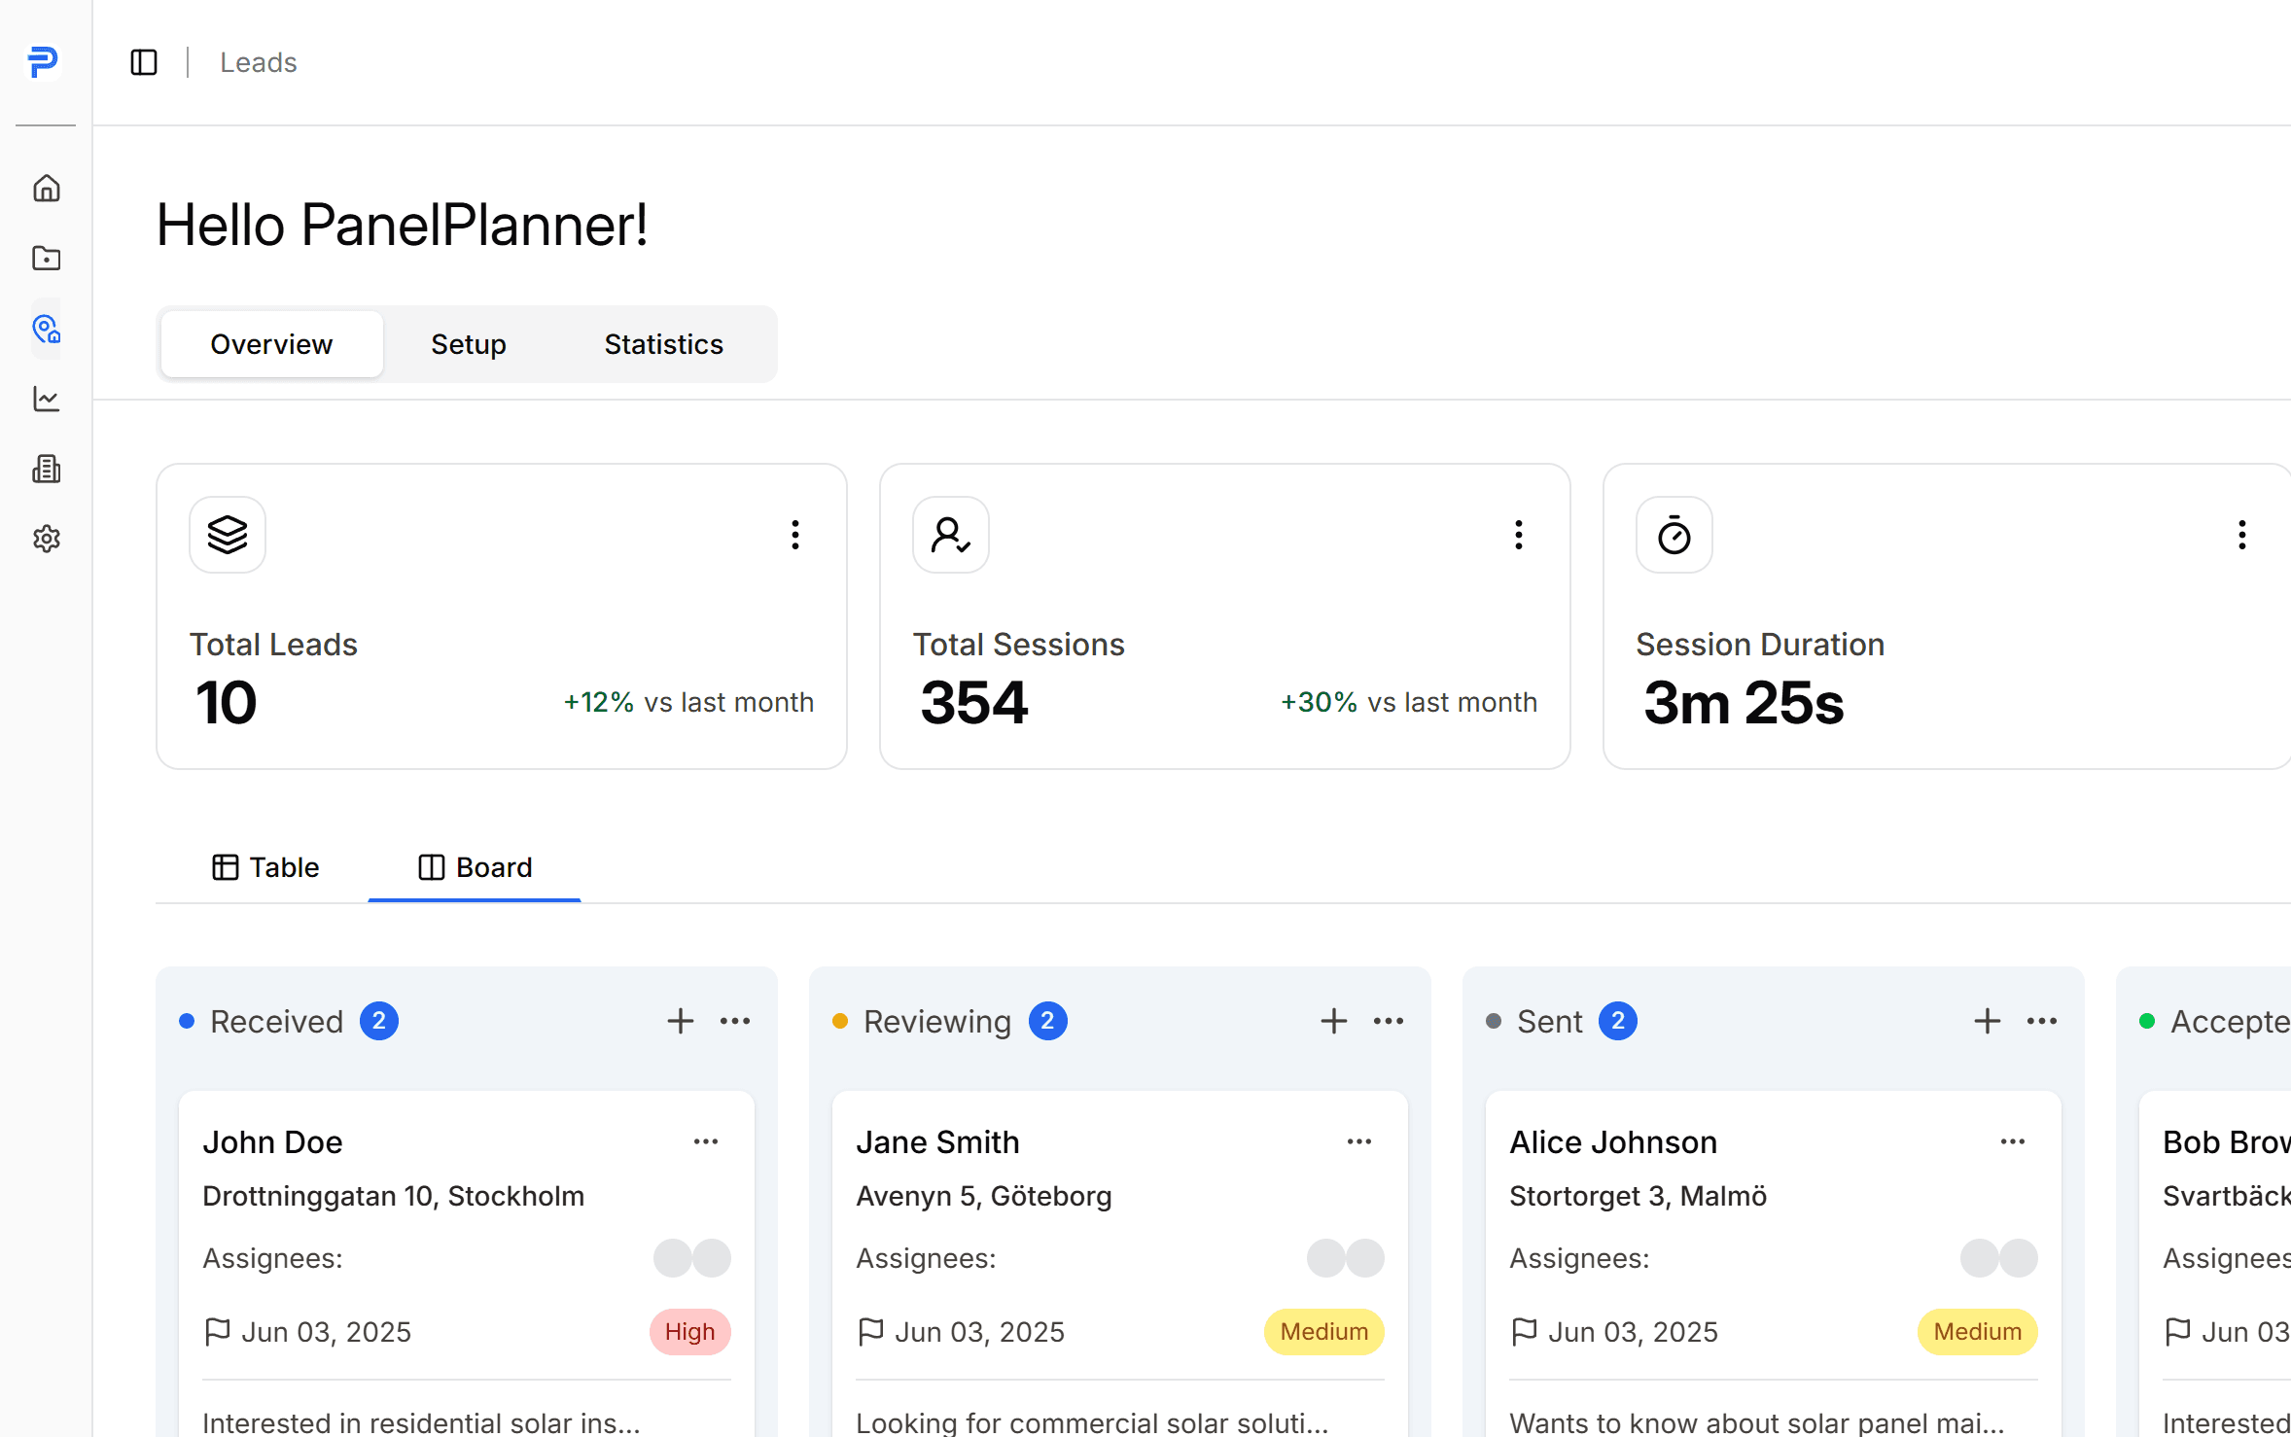This screenshot has height=1437, width=2291.
Task: Click the Received column title
Action: (x=277, y=1021)
